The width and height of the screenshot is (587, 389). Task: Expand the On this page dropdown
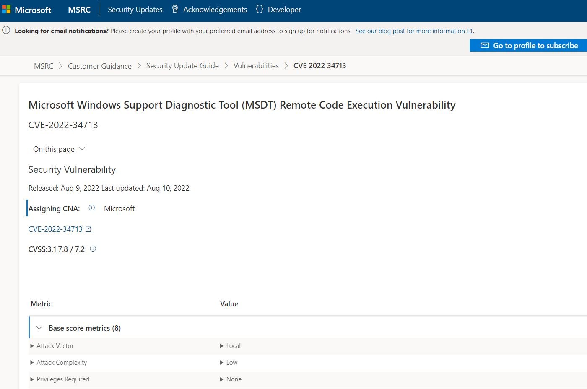59,149
